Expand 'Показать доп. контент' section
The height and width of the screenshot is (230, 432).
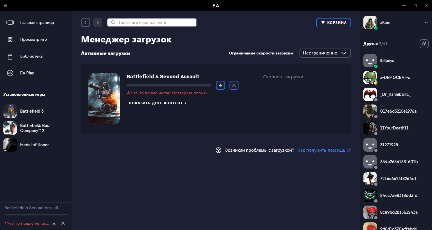point(157,103)
